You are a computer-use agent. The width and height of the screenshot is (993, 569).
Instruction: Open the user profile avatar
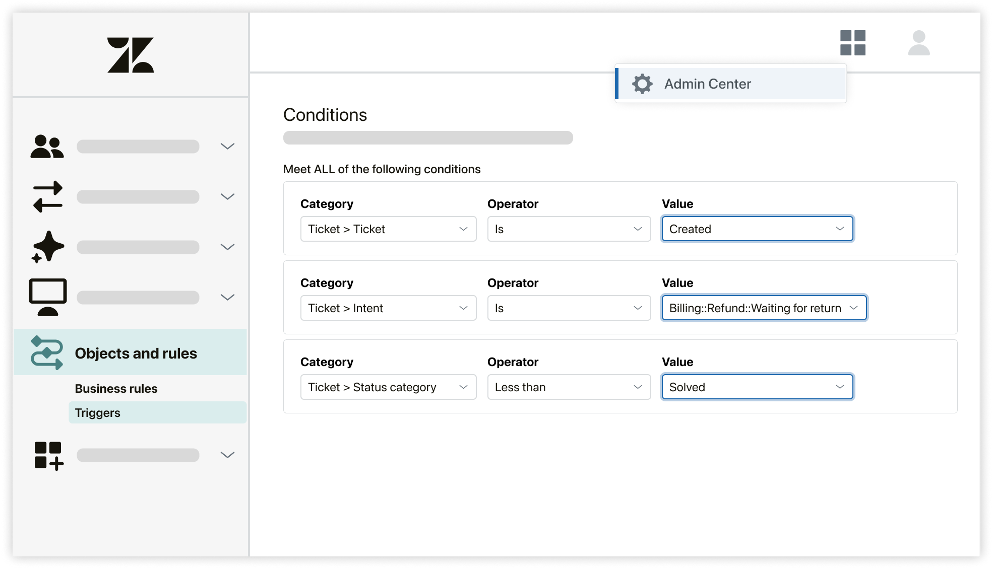click(x=919, y=44)
